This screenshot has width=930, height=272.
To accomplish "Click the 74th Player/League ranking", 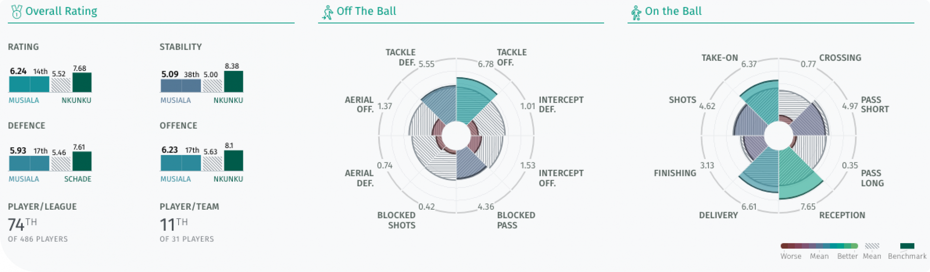I will pyautogui.click(x=22, y=224).
